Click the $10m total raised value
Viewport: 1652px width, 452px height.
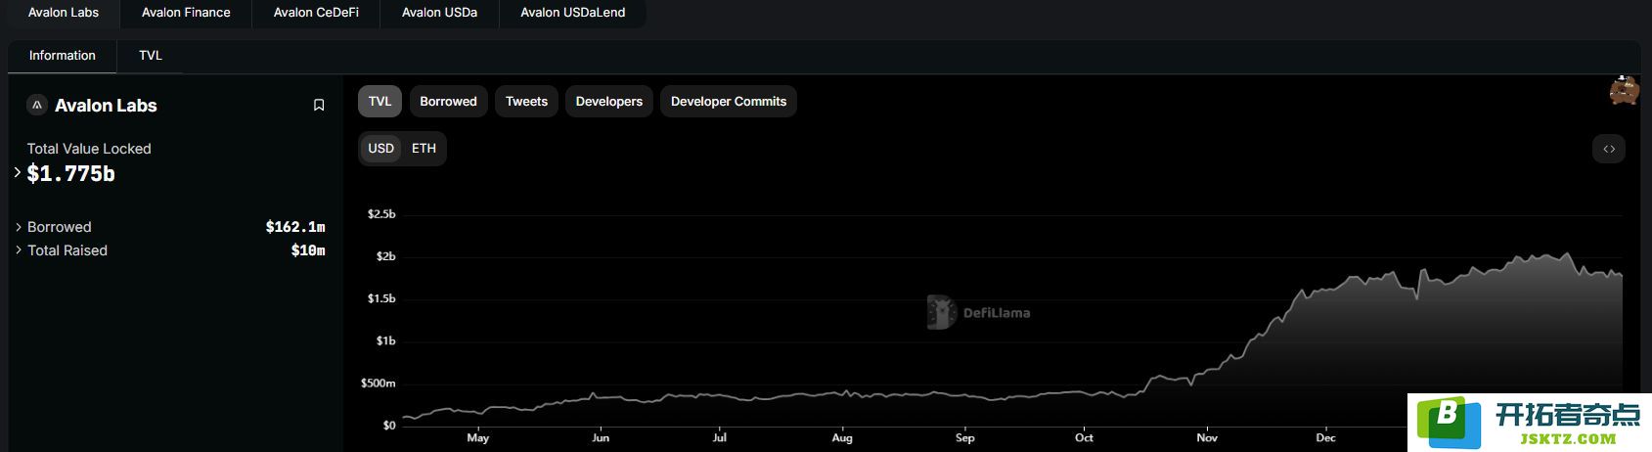coord(308,250)
